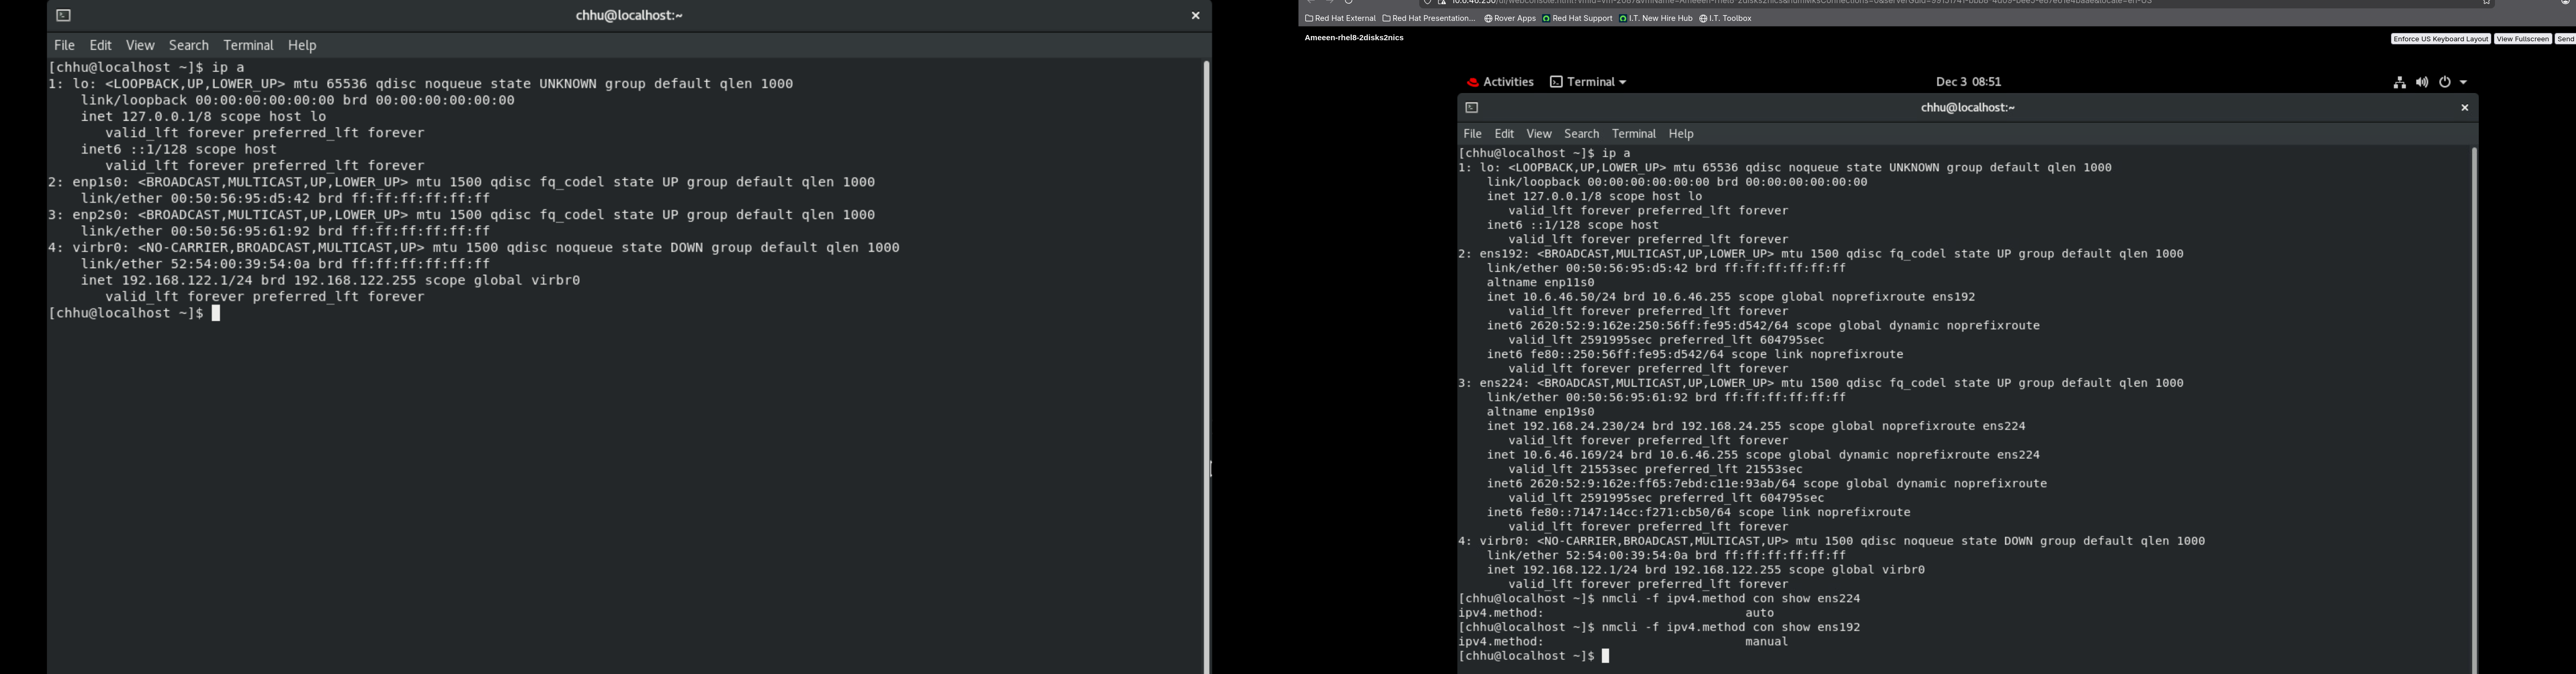Open Search menu in left terminal
The height and width of the screenshot is (674, 2576).
pos(189,46)
